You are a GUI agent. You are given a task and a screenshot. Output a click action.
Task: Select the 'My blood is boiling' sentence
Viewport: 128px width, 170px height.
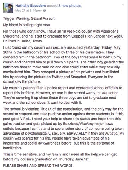27,25
